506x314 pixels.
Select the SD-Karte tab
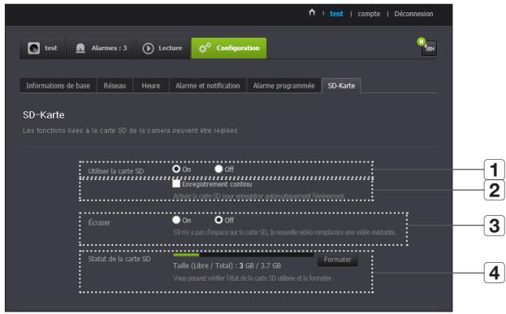(341, 86)
